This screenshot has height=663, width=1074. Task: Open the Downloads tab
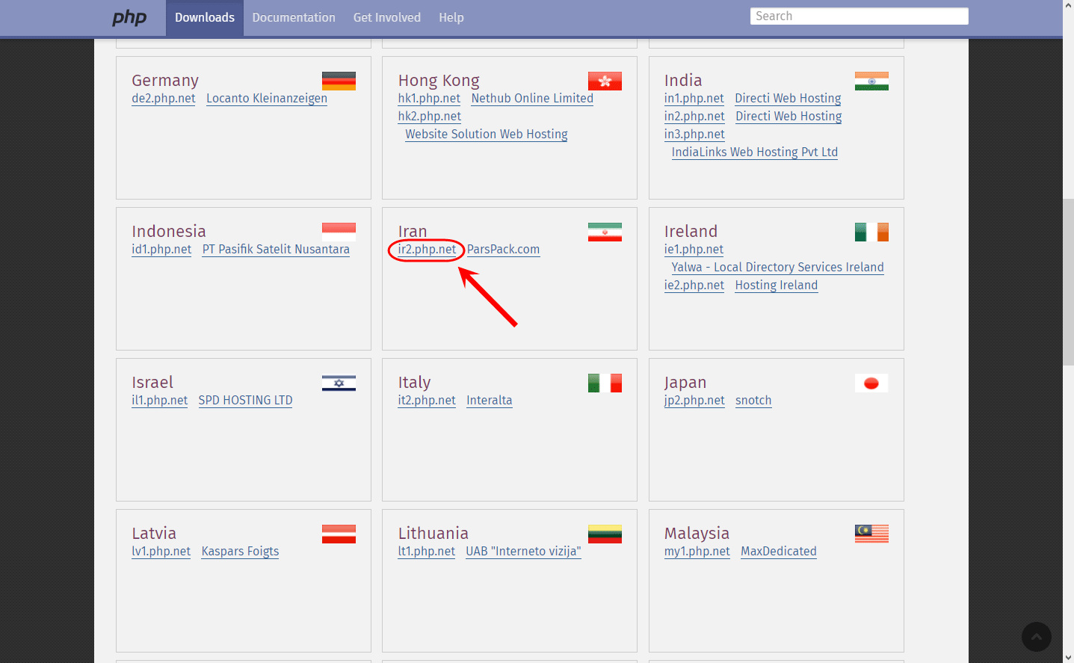click(205, 18)
